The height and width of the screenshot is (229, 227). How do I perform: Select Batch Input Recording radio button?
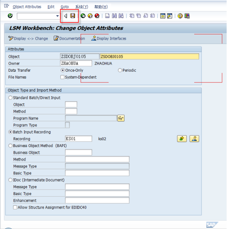10,132
